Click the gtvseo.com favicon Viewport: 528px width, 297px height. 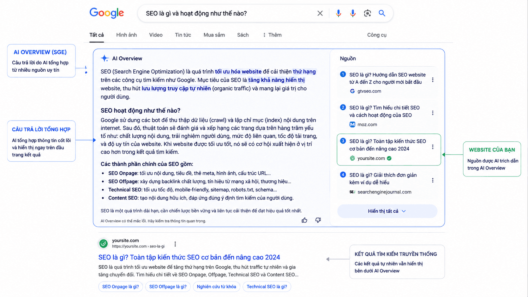pos(352,91)
